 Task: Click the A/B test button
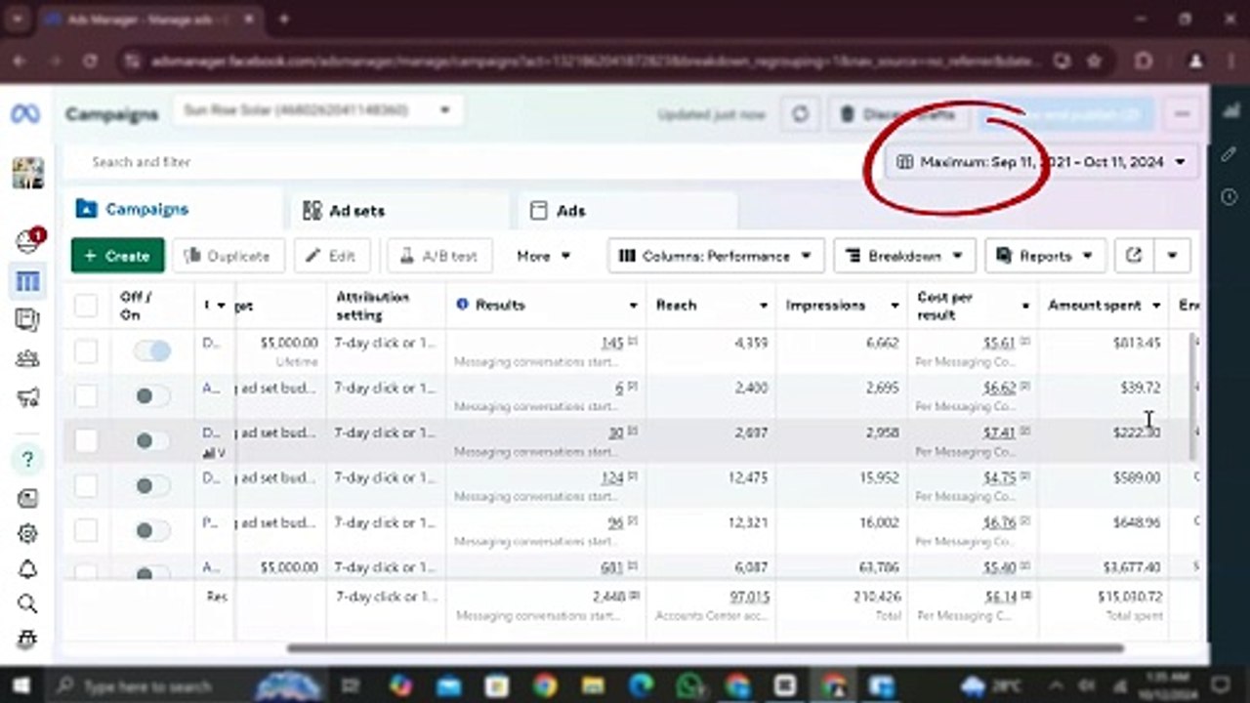(439, 256)
